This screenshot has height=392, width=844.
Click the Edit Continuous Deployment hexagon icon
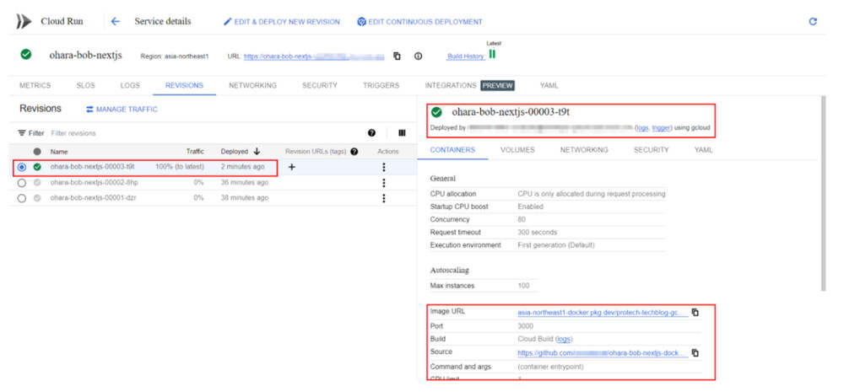[x=362, y=22]
